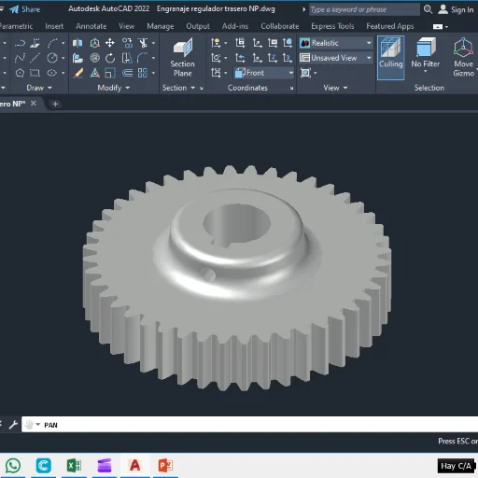Screen dimensions: 478x478
Task: Select the Move tool with four arrows
Action: [x=110, y=43]
